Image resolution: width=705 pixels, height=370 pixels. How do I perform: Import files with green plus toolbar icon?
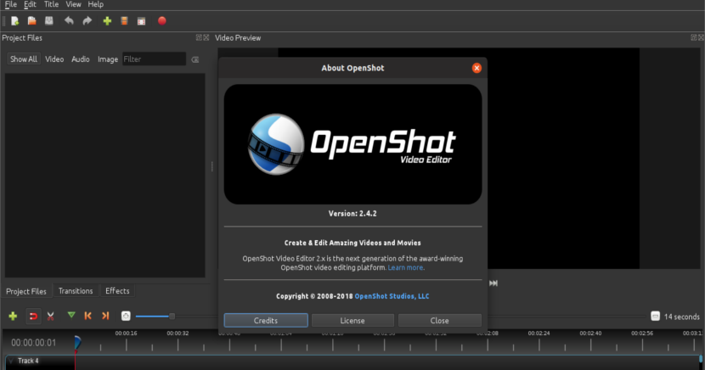(107, 21)
